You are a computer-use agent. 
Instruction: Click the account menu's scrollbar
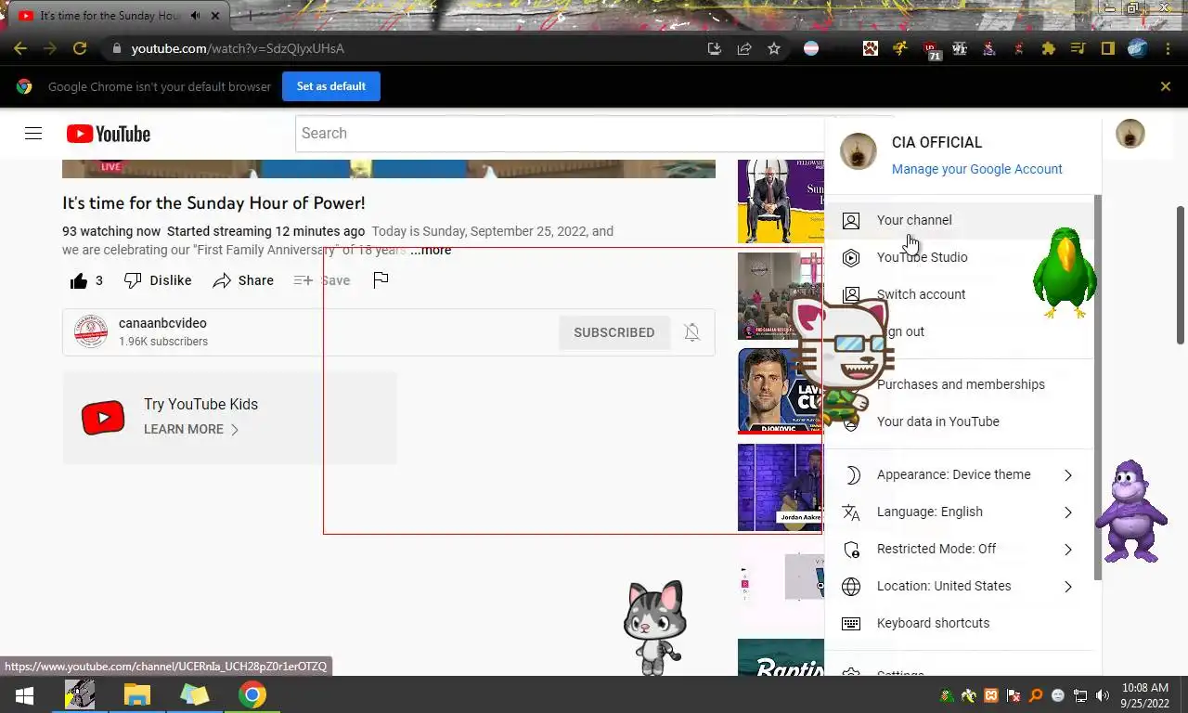[1098, 388]
